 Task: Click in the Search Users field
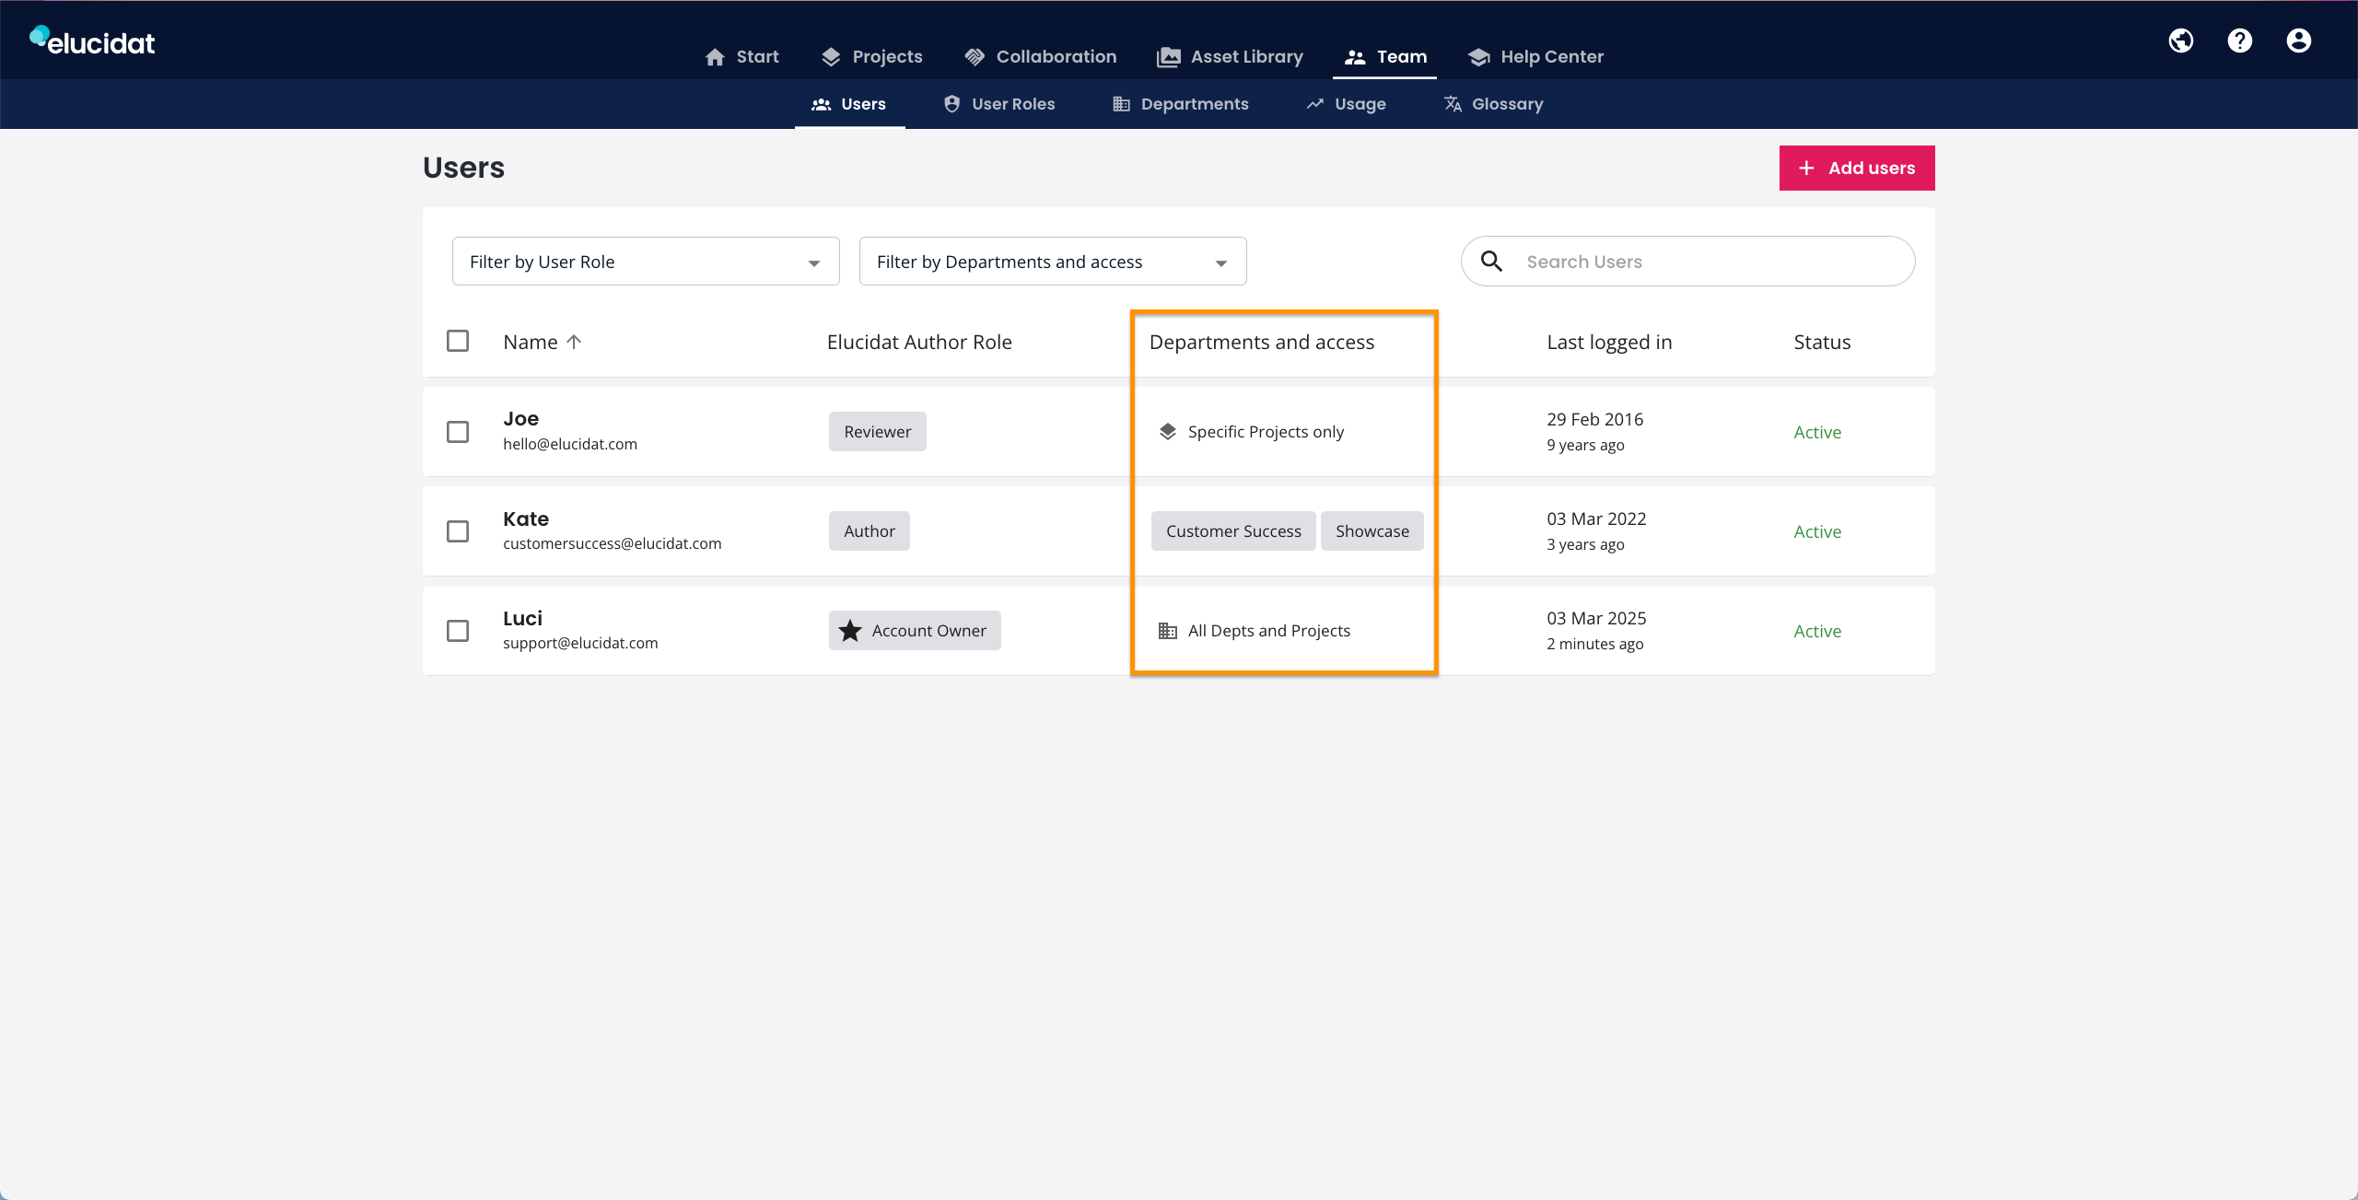1688,262
